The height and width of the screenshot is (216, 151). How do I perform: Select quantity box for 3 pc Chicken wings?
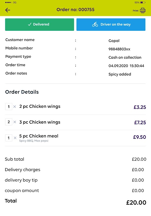(x=9, y=122)
